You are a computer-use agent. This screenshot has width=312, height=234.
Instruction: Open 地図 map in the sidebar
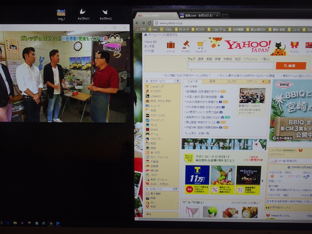click(x=151, y=143)
